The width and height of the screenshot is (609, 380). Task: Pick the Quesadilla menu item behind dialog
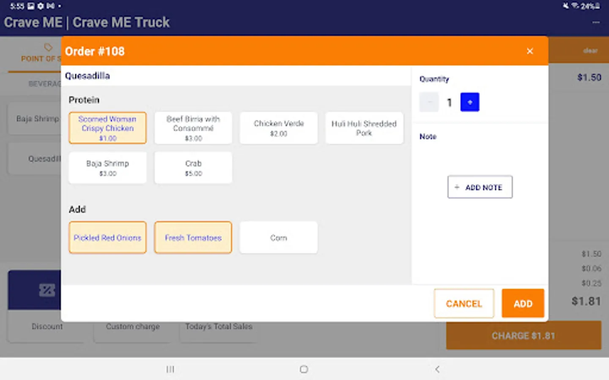coord(35,159)
